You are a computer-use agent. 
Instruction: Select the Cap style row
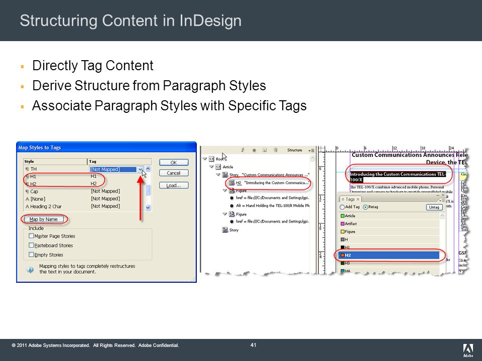[x=84, y=191]
